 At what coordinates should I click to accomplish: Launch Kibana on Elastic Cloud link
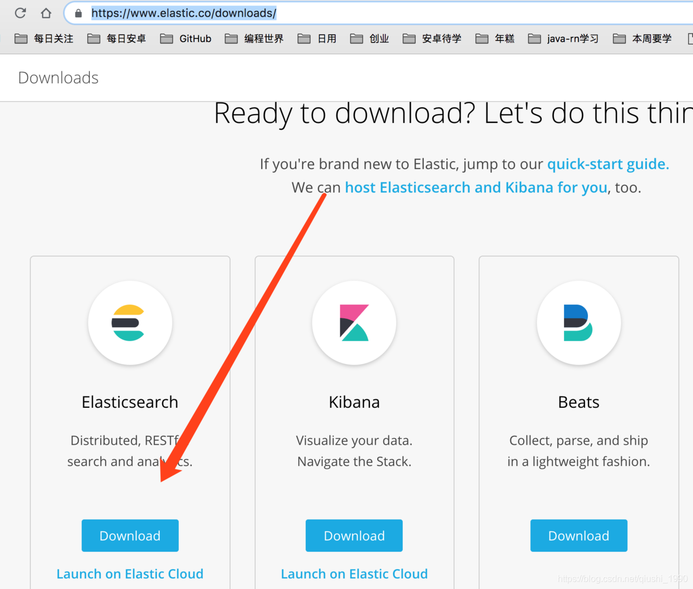(354, 574)
